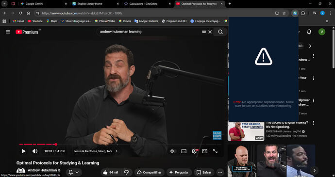Viewport: 335px width, 177px height.
Task: Close the Calculadora - GeoGebra tab
Action: [x=170, y=4]
